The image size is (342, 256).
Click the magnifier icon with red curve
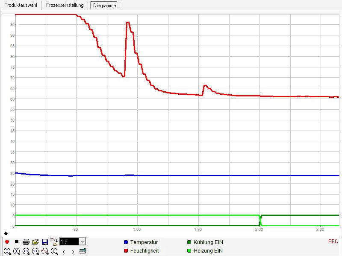point(45,251)
